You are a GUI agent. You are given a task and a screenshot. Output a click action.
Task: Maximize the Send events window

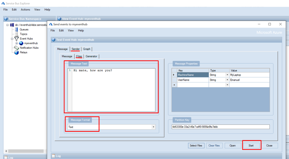click(x=270, y=24)
